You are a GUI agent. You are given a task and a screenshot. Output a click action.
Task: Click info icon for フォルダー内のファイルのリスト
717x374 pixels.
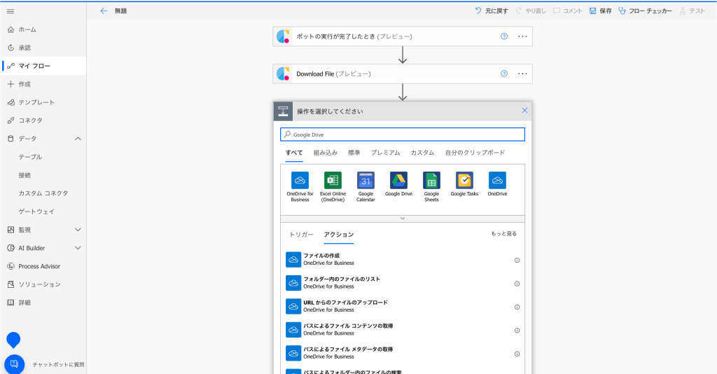(x=517, y=284)
